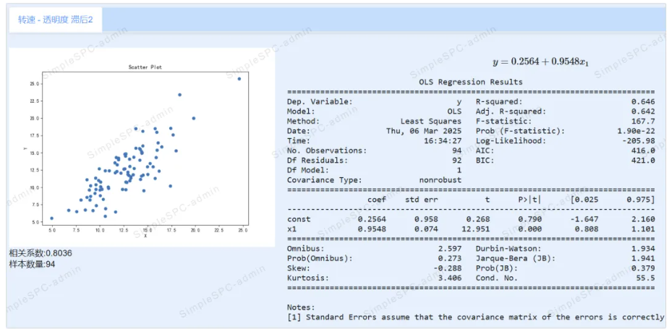Click the std err column header

[422, 199]
